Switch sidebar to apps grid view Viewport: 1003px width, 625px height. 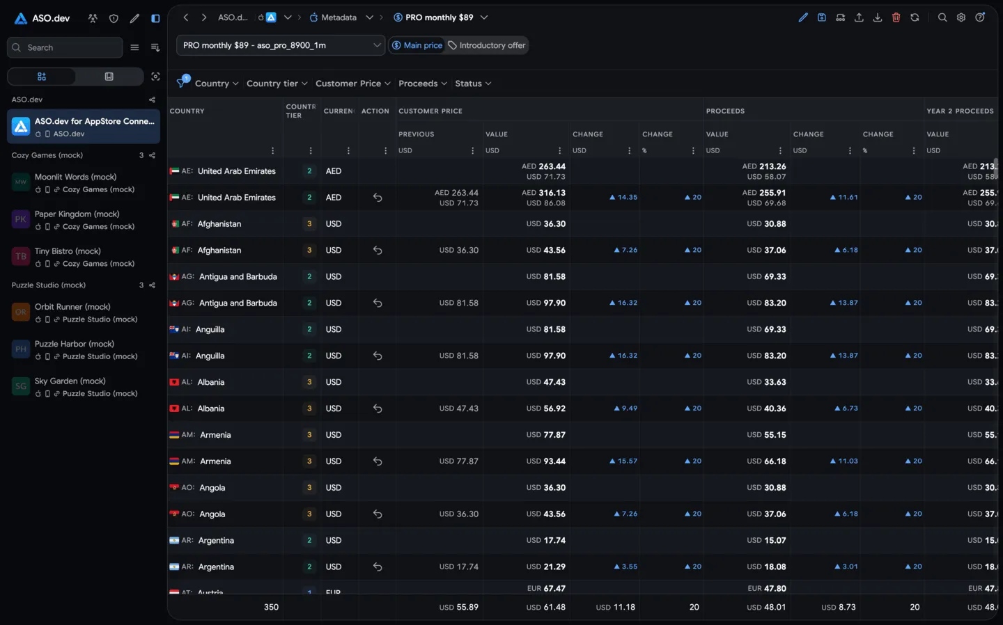tap(42, 77)
